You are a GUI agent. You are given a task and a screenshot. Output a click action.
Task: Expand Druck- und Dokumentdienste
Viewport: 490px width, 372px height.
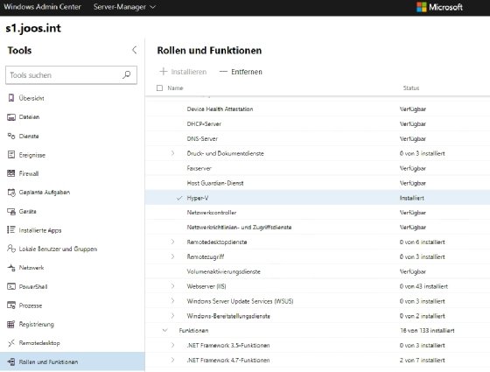click(172, 153)
